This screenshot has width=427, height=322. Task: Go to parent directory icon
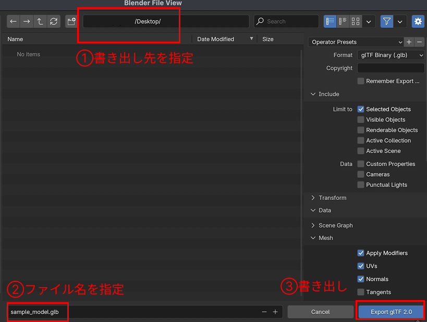point(40,21)
